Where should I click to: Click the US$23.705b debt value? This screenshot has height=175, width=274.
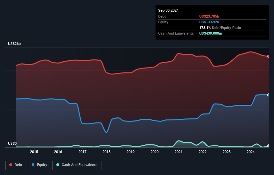point(209,16)
